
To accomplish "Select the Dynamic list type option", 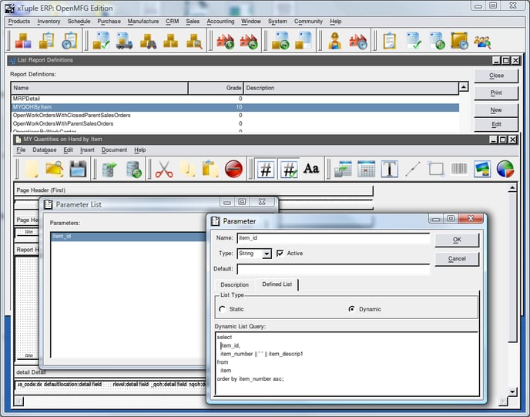I will (352, 309).
